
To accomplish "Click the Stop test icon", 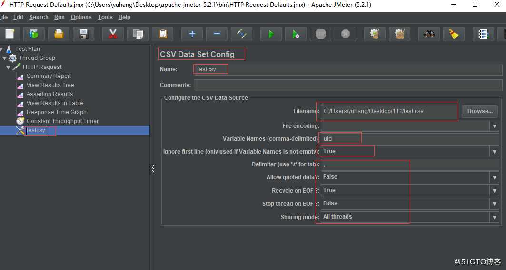I will (321, 34).
